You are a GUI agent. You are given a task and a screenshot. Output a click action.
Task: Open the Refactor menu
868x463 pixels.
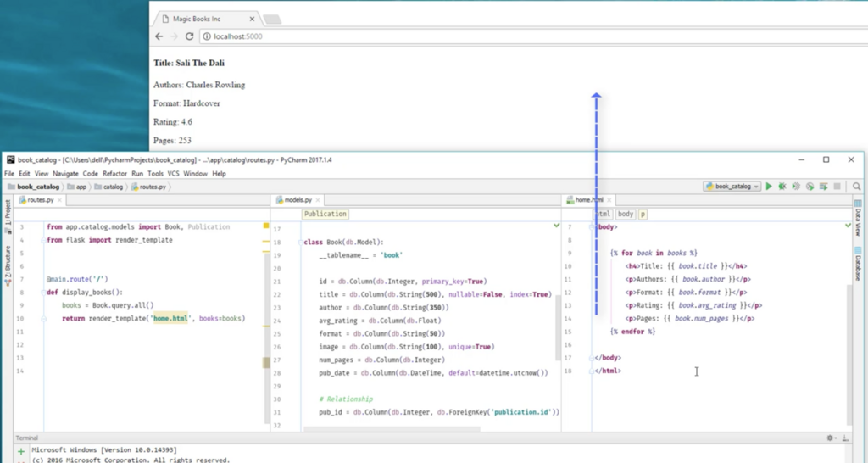click(x=114, y=173)
